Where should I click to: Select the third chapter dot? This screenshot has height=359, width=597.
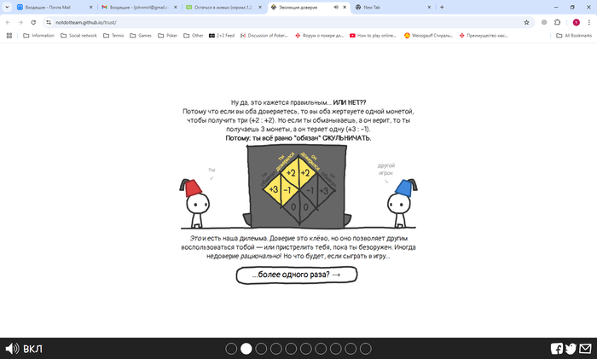[261, 348]
